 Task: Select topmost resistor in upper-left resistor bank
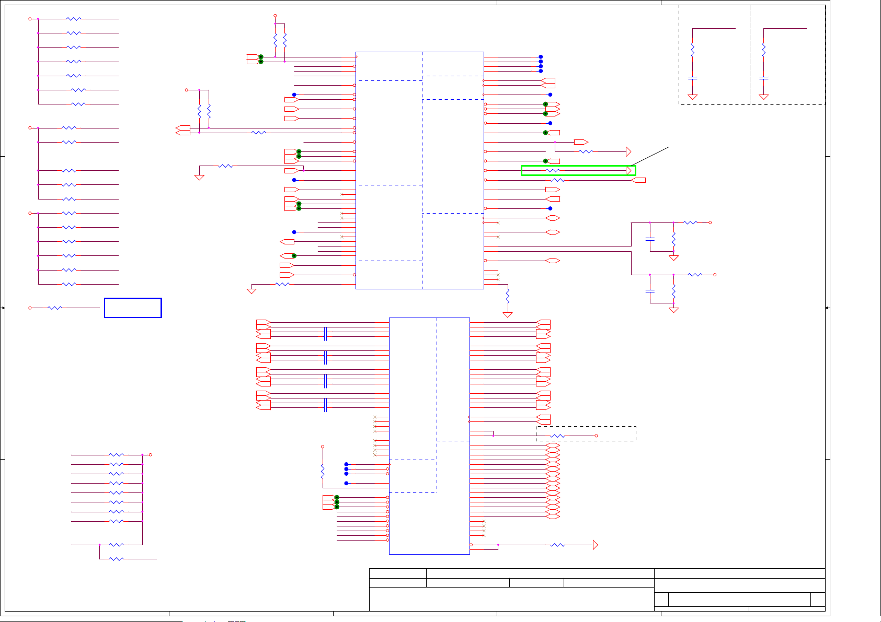(74, 19)
